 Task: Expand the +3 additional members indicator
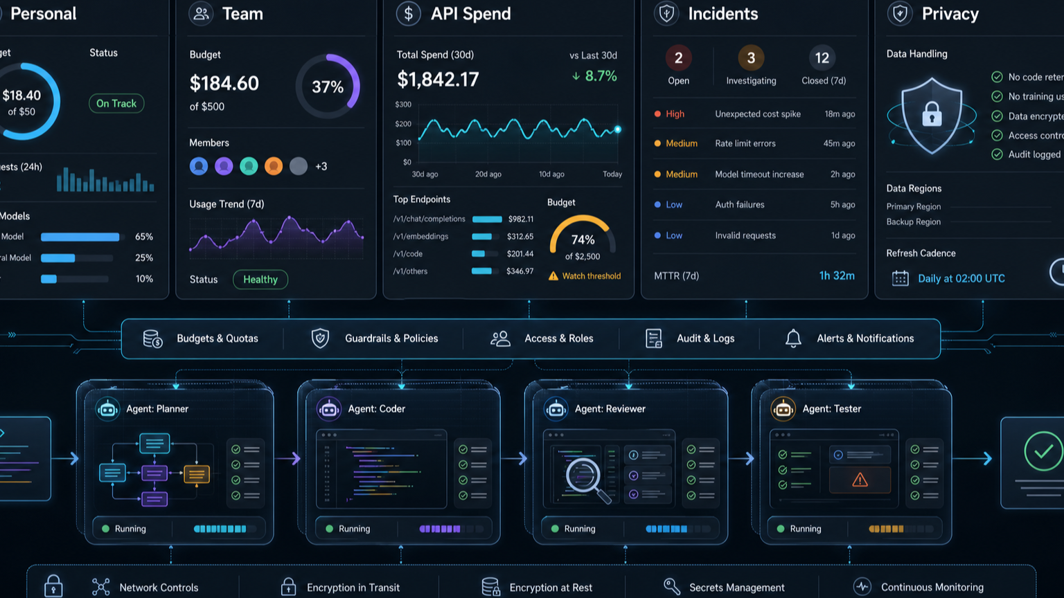coord(321,166)
